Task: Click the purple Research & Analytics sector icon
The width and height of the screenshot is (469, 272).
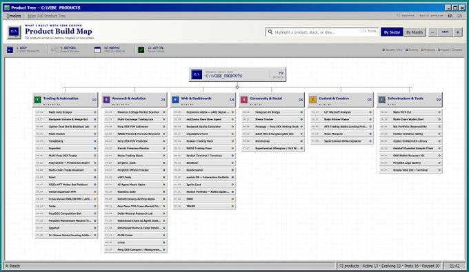Action: coord(106,100)
